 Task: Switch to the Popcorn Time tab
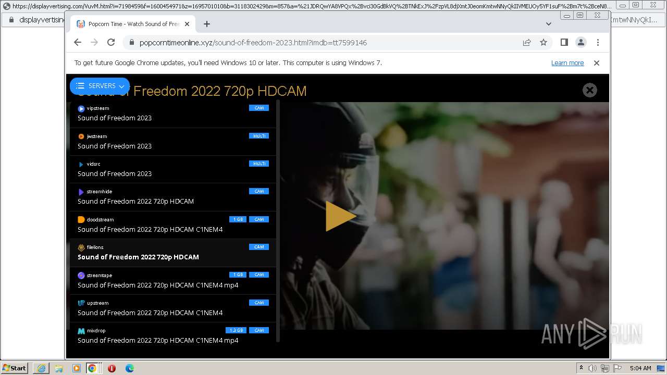tap(133, 24)
